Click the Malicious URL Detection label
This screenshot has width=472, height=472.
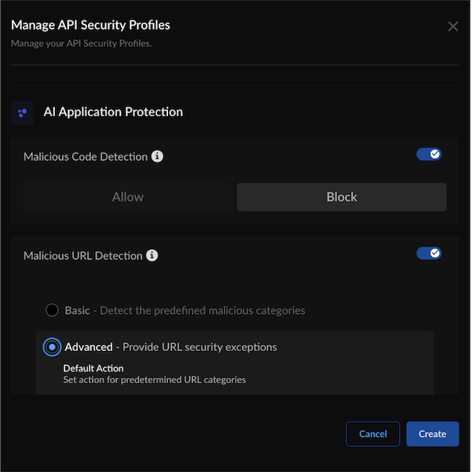(x=83, y=255)
